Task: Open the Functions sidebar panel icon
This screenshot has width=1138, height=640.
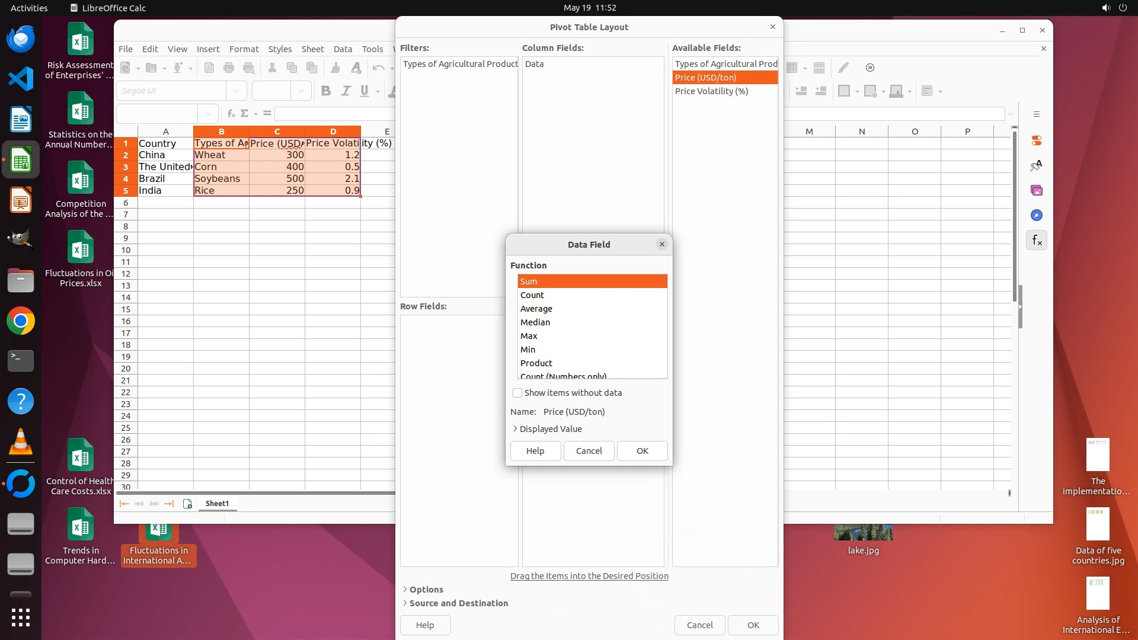Action: tap(1037, 240)
